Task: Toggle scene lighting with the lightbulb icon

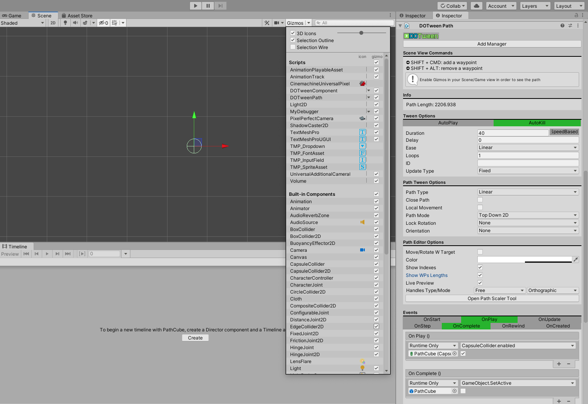Action: pyautogui.click(x=65, y=23)
